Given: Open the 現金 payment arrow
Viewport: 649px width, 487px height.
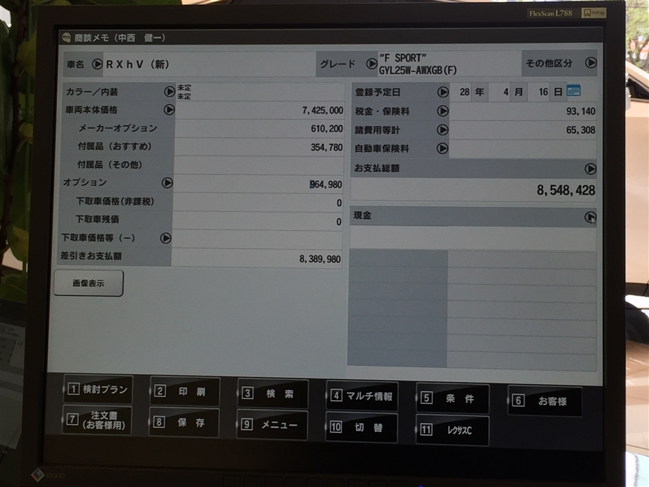Looking at the screenshot, I should 590,217.
